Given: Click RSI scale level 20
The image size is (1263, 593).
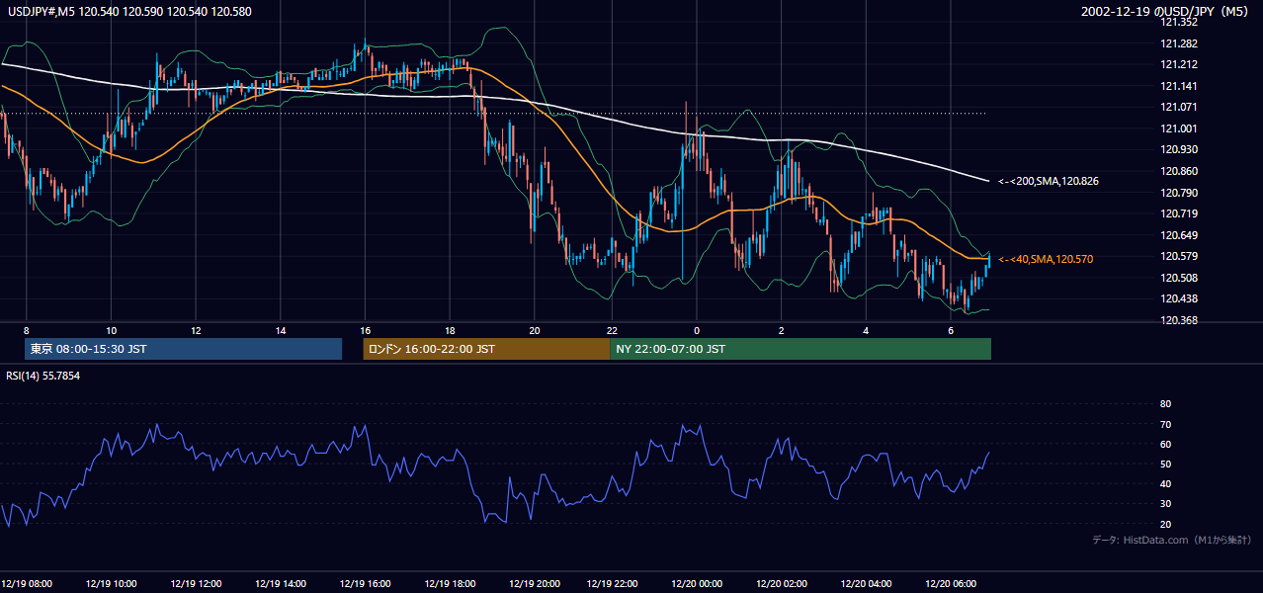Looking at the screenshot, I should (1165, 524).
